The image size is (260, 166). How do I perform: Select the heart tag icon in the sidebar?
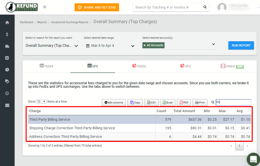coord(7,81)
